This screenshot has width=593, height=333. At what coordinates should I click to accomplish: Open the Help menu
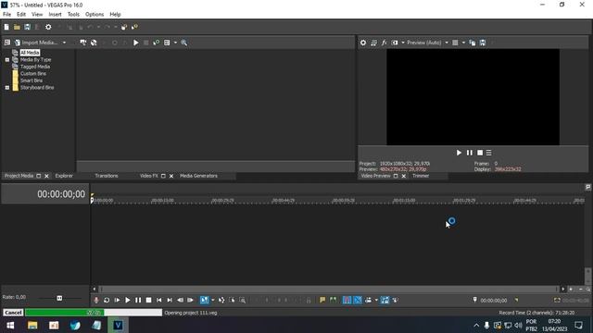[x=115, y=15]
